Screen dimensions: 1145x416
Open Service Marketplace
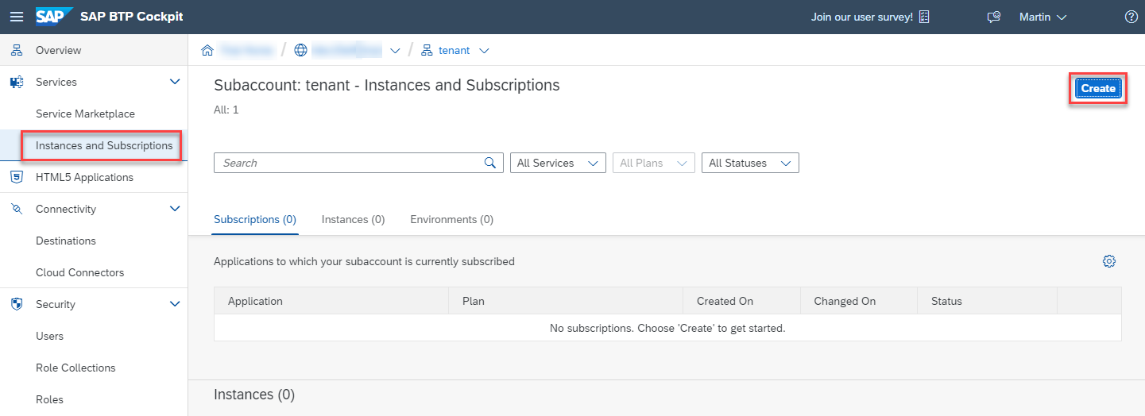85,114
